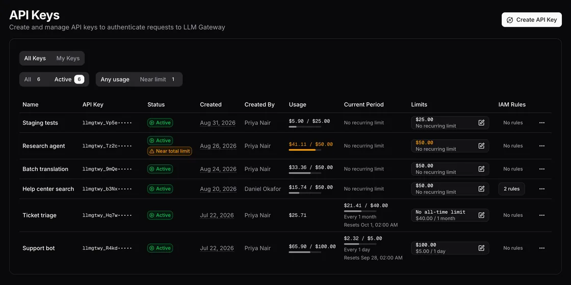Choose the Near limit filter
This screenshot has width=571, height=285.
tap(159, 79)
